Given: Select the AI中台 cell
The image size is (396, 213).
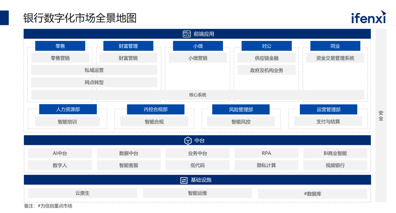Looking at the screenshot, I should (60, 153).
